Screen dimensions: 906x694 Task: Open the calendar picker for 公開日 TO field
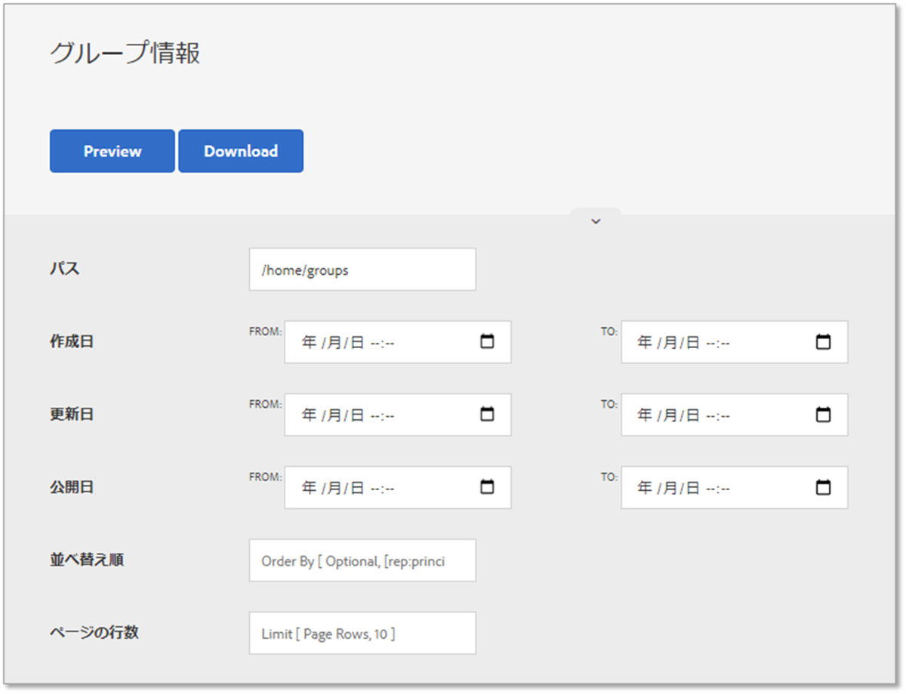pyautogui.click(x=823, y=487)
